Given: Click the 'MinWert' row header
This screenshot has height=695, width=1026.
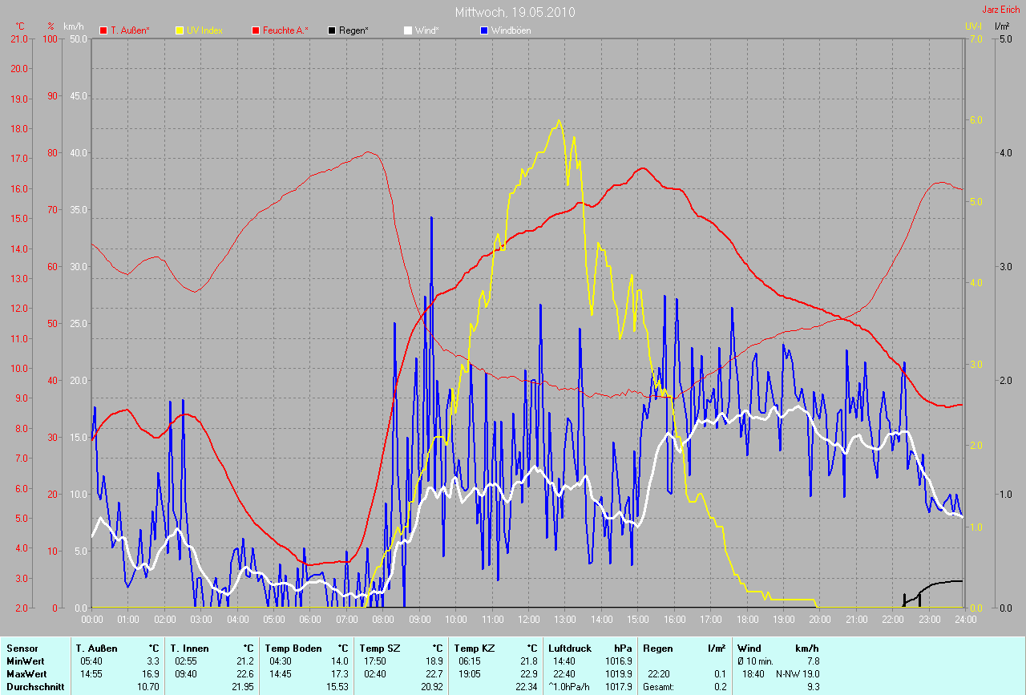Looking at the screenshot, I should pos(24,661).
